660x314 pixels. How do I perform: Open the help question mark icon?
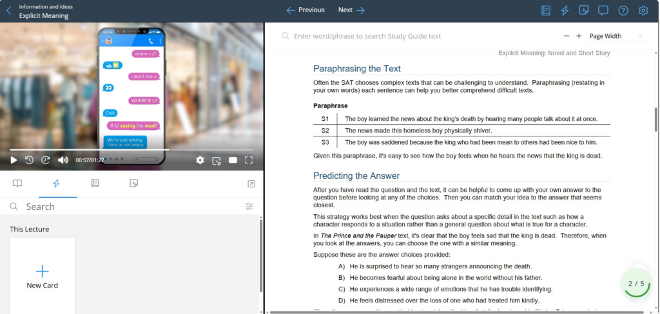(623, 10)
